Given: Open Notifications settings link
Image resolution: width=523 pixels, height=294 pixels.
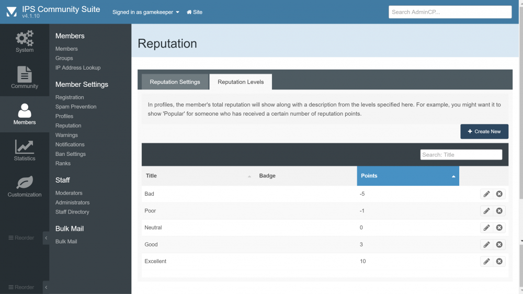Looking at the screenshot, I should (70, 144).
